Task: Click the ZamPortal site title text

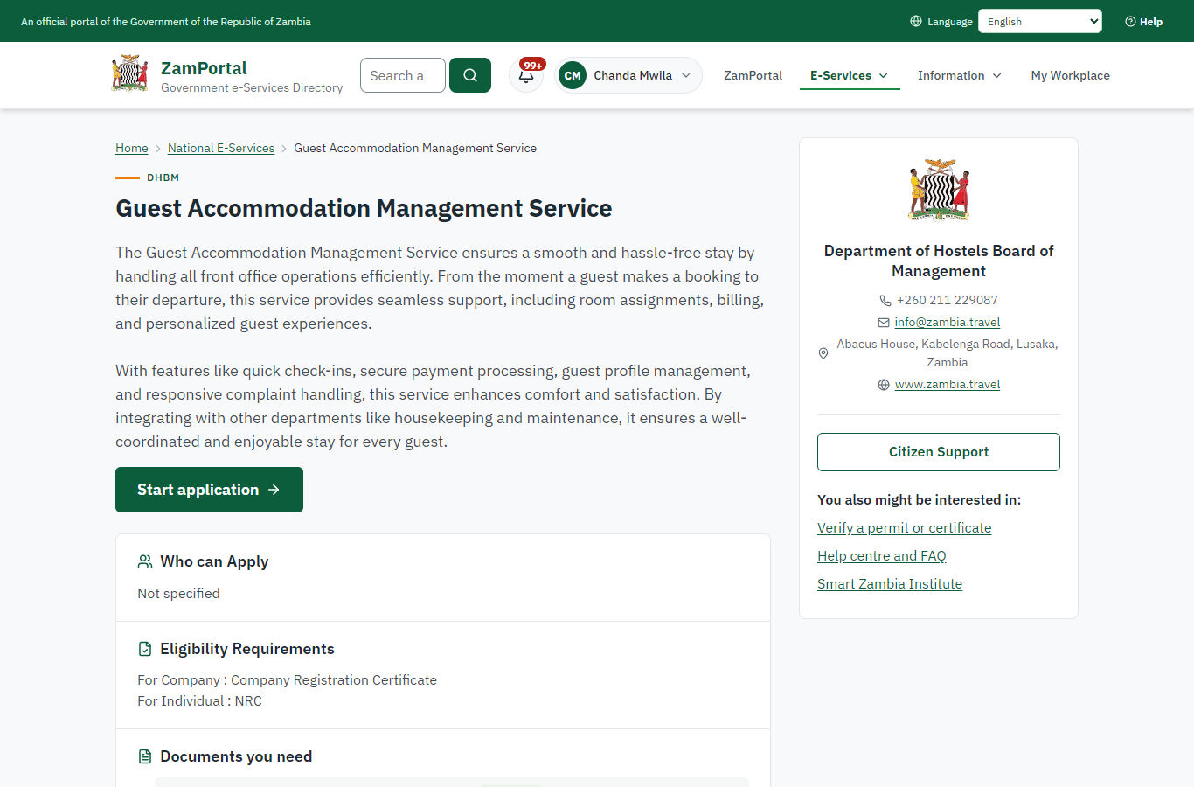Action: 204,68
